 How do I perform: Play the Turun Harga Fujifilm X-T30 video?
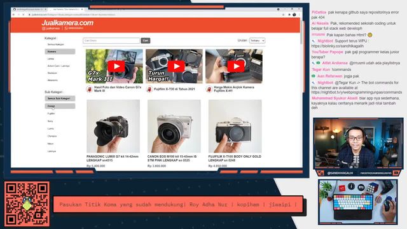(x=176, y=66)
